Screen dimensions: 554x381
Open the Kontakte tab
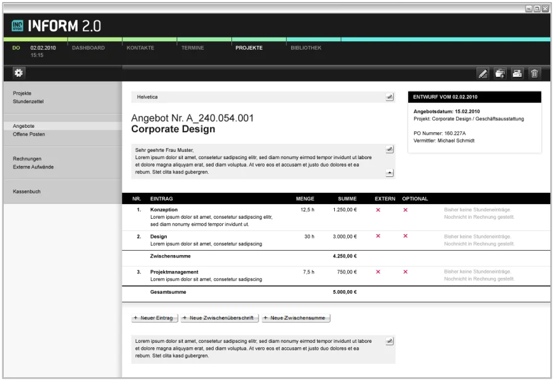[140, 48]
